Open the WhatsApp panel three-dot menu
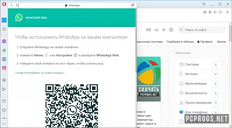Screen dimensions: 232x128 (12, 5)
